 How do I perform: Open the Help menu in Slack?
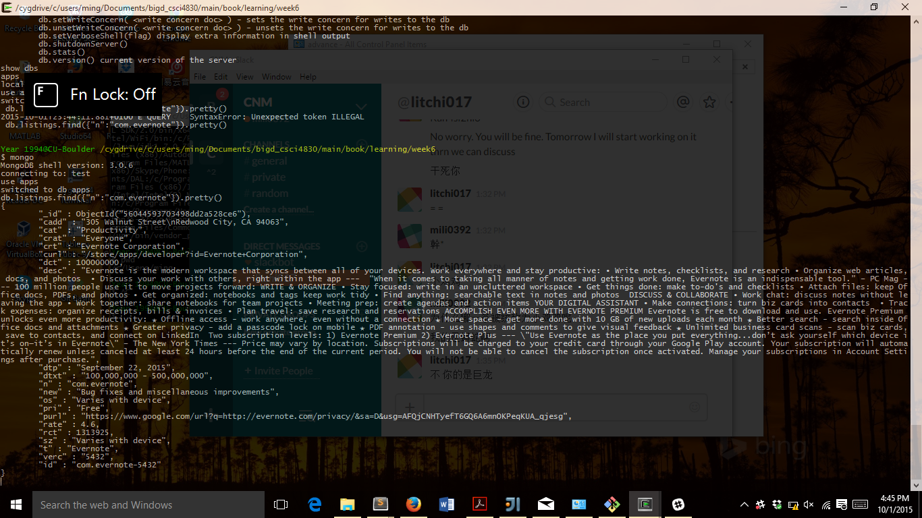coord(308,77)
